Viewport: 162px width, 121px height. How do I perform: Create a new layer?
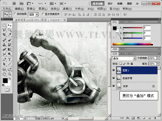(149, 118)
